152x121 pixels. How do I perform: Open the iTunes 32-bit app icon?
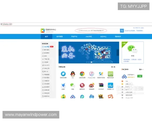[x=91, y=74]
